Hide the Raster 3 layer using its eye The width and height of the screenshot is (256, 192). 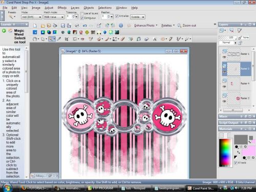click(224, 101)
